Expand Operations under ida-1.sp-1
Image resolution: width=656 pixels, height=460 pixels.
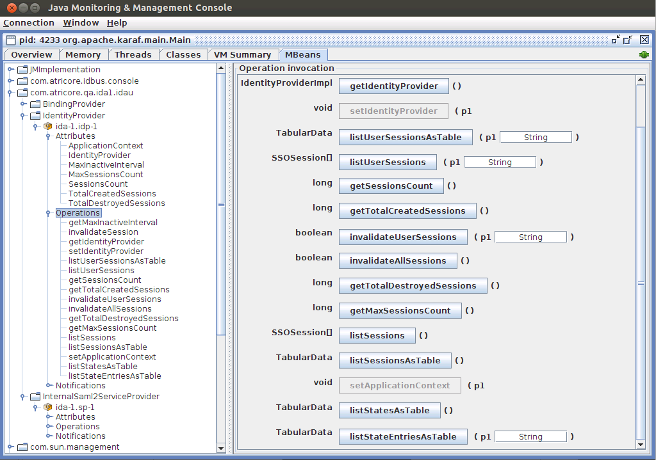click(x=49, y=427)
